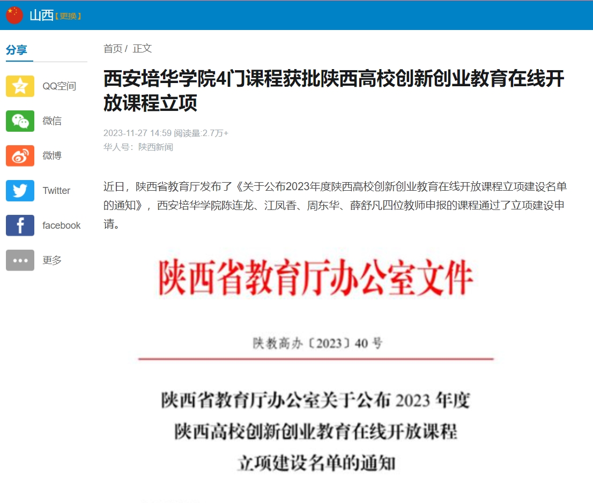Image resolution: width=593 pixels, height=503 pixels.
Task: Click the QQ空间 text label
Action: 59,86
